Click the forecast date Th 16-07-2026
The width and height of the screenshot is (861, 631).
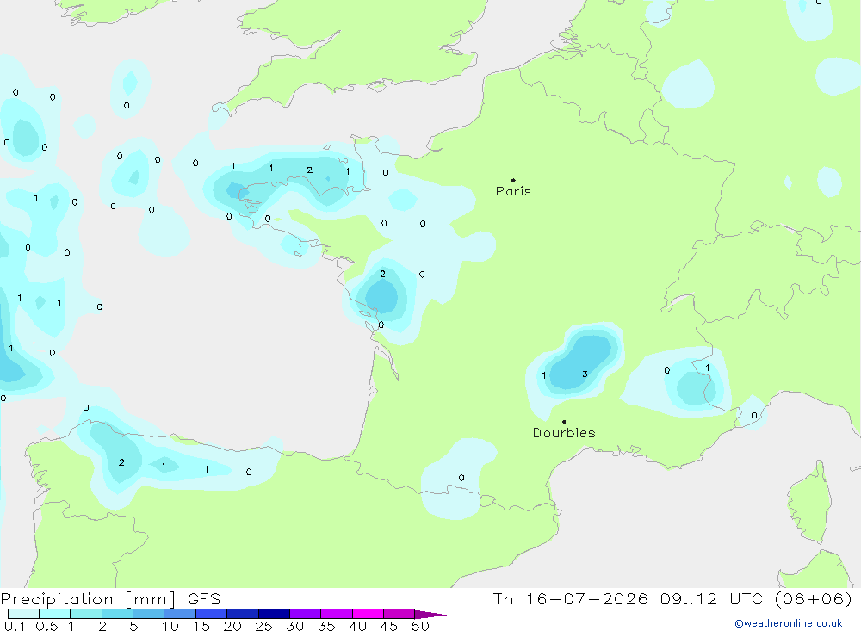click(x=570, y=598)
